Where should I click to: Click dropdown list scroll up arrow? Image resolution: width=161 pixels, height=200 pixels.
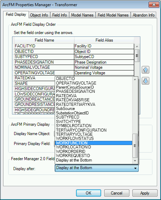[x=135, y=79]
